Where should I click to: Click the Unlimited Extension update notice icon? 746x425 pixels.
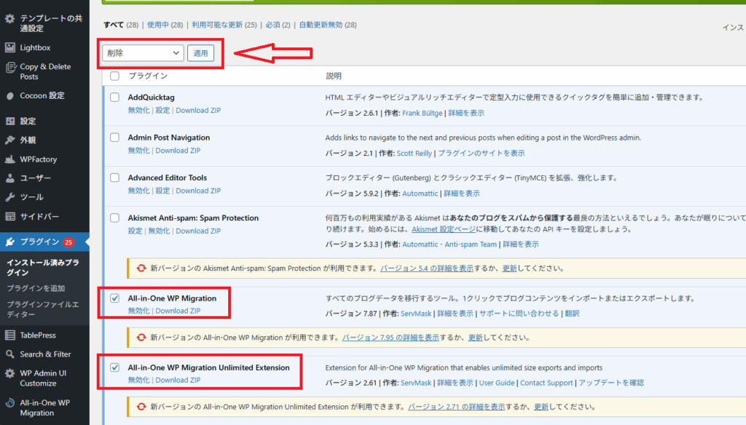click(x=141, y=407)
